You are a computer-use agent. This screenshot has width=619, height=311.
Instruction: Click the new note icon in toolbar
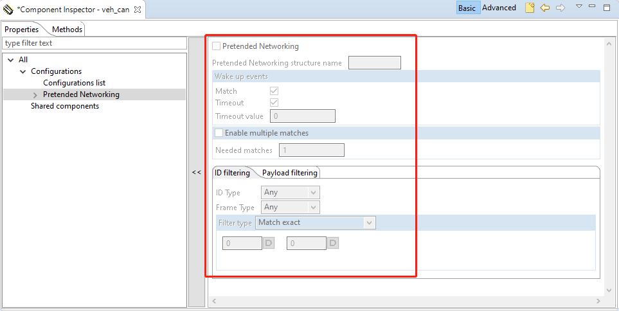click(x=530, y=8)
